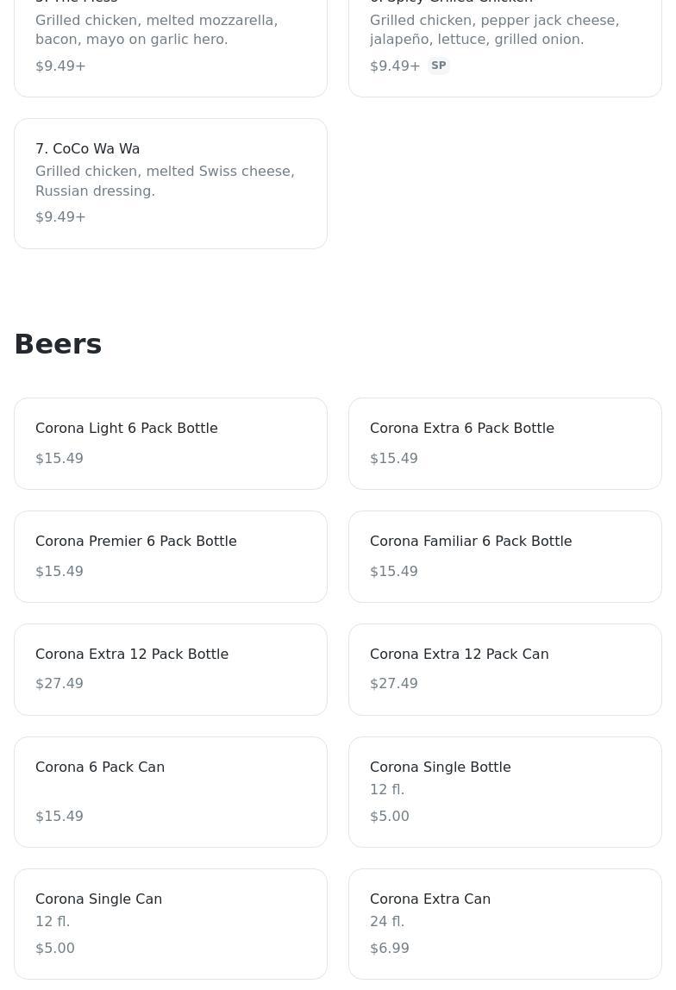676x990 pixels.
Task: Open the grilled chicken mozzarella bacon sandwich card
Action: click(171, 44)
